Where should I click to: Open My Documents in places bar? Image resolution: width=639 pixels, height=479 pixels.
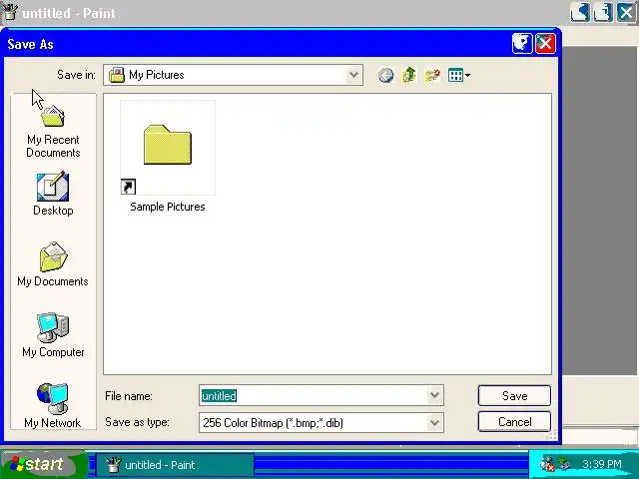(x=53, y=264)
